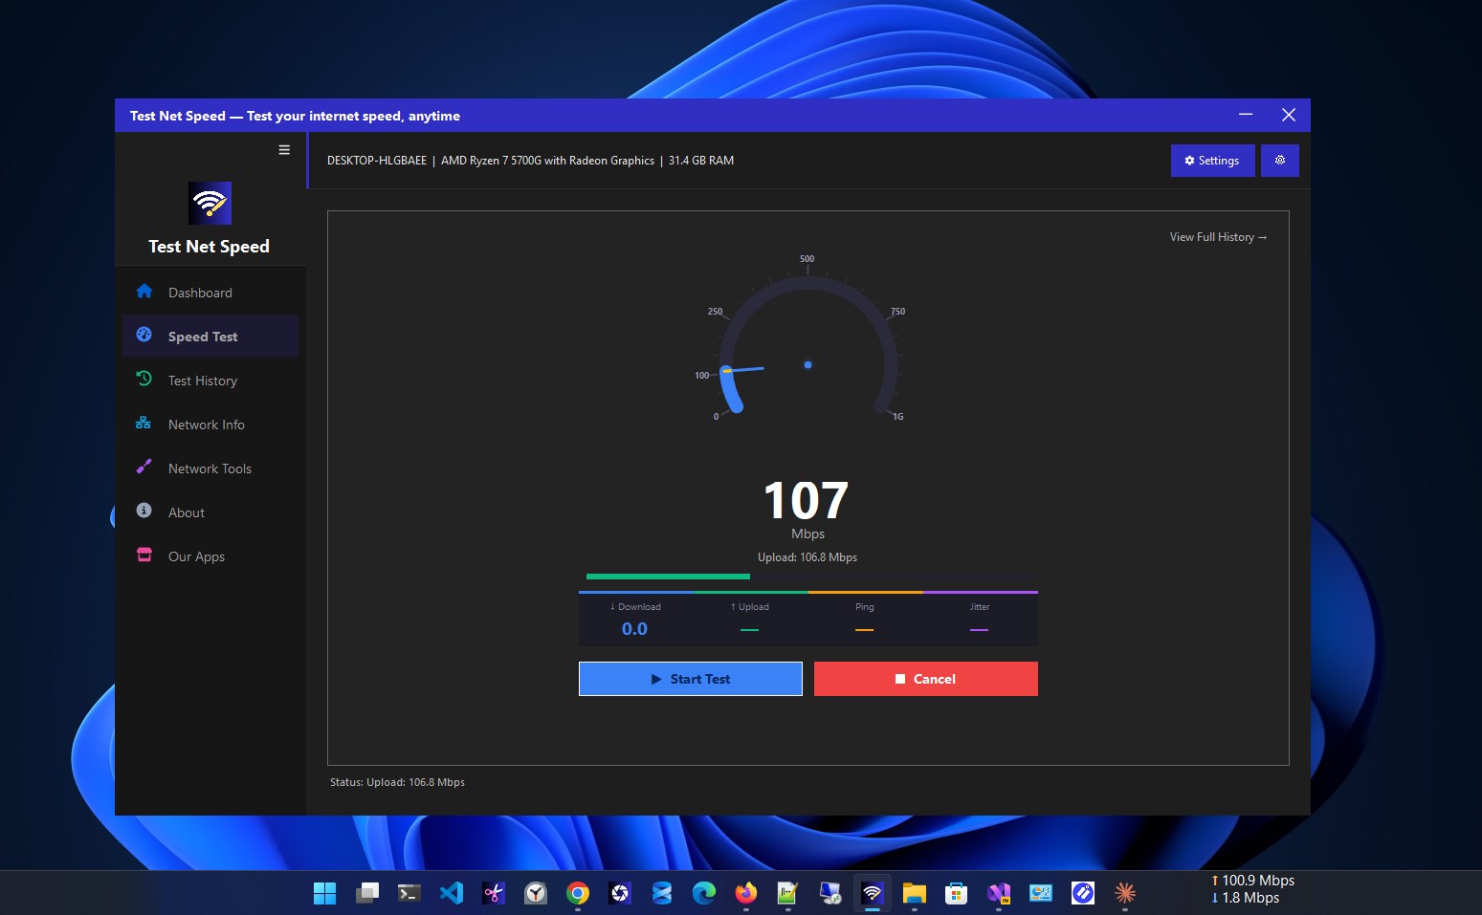Select Speed Test in the sidebar

pyautogui.click(x=210, y=337)
